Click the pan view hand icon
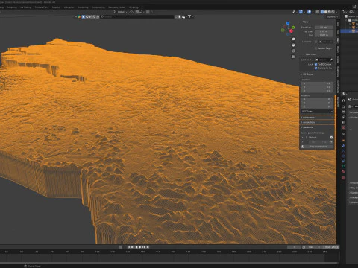The width and height of the screenshot is (358, 268). click(293, 45)
